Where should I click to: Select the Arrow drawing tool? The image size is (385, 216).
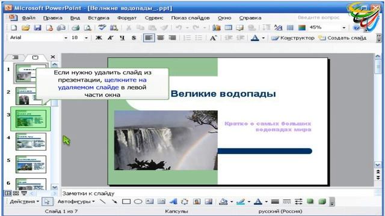[x=114, y=202]
